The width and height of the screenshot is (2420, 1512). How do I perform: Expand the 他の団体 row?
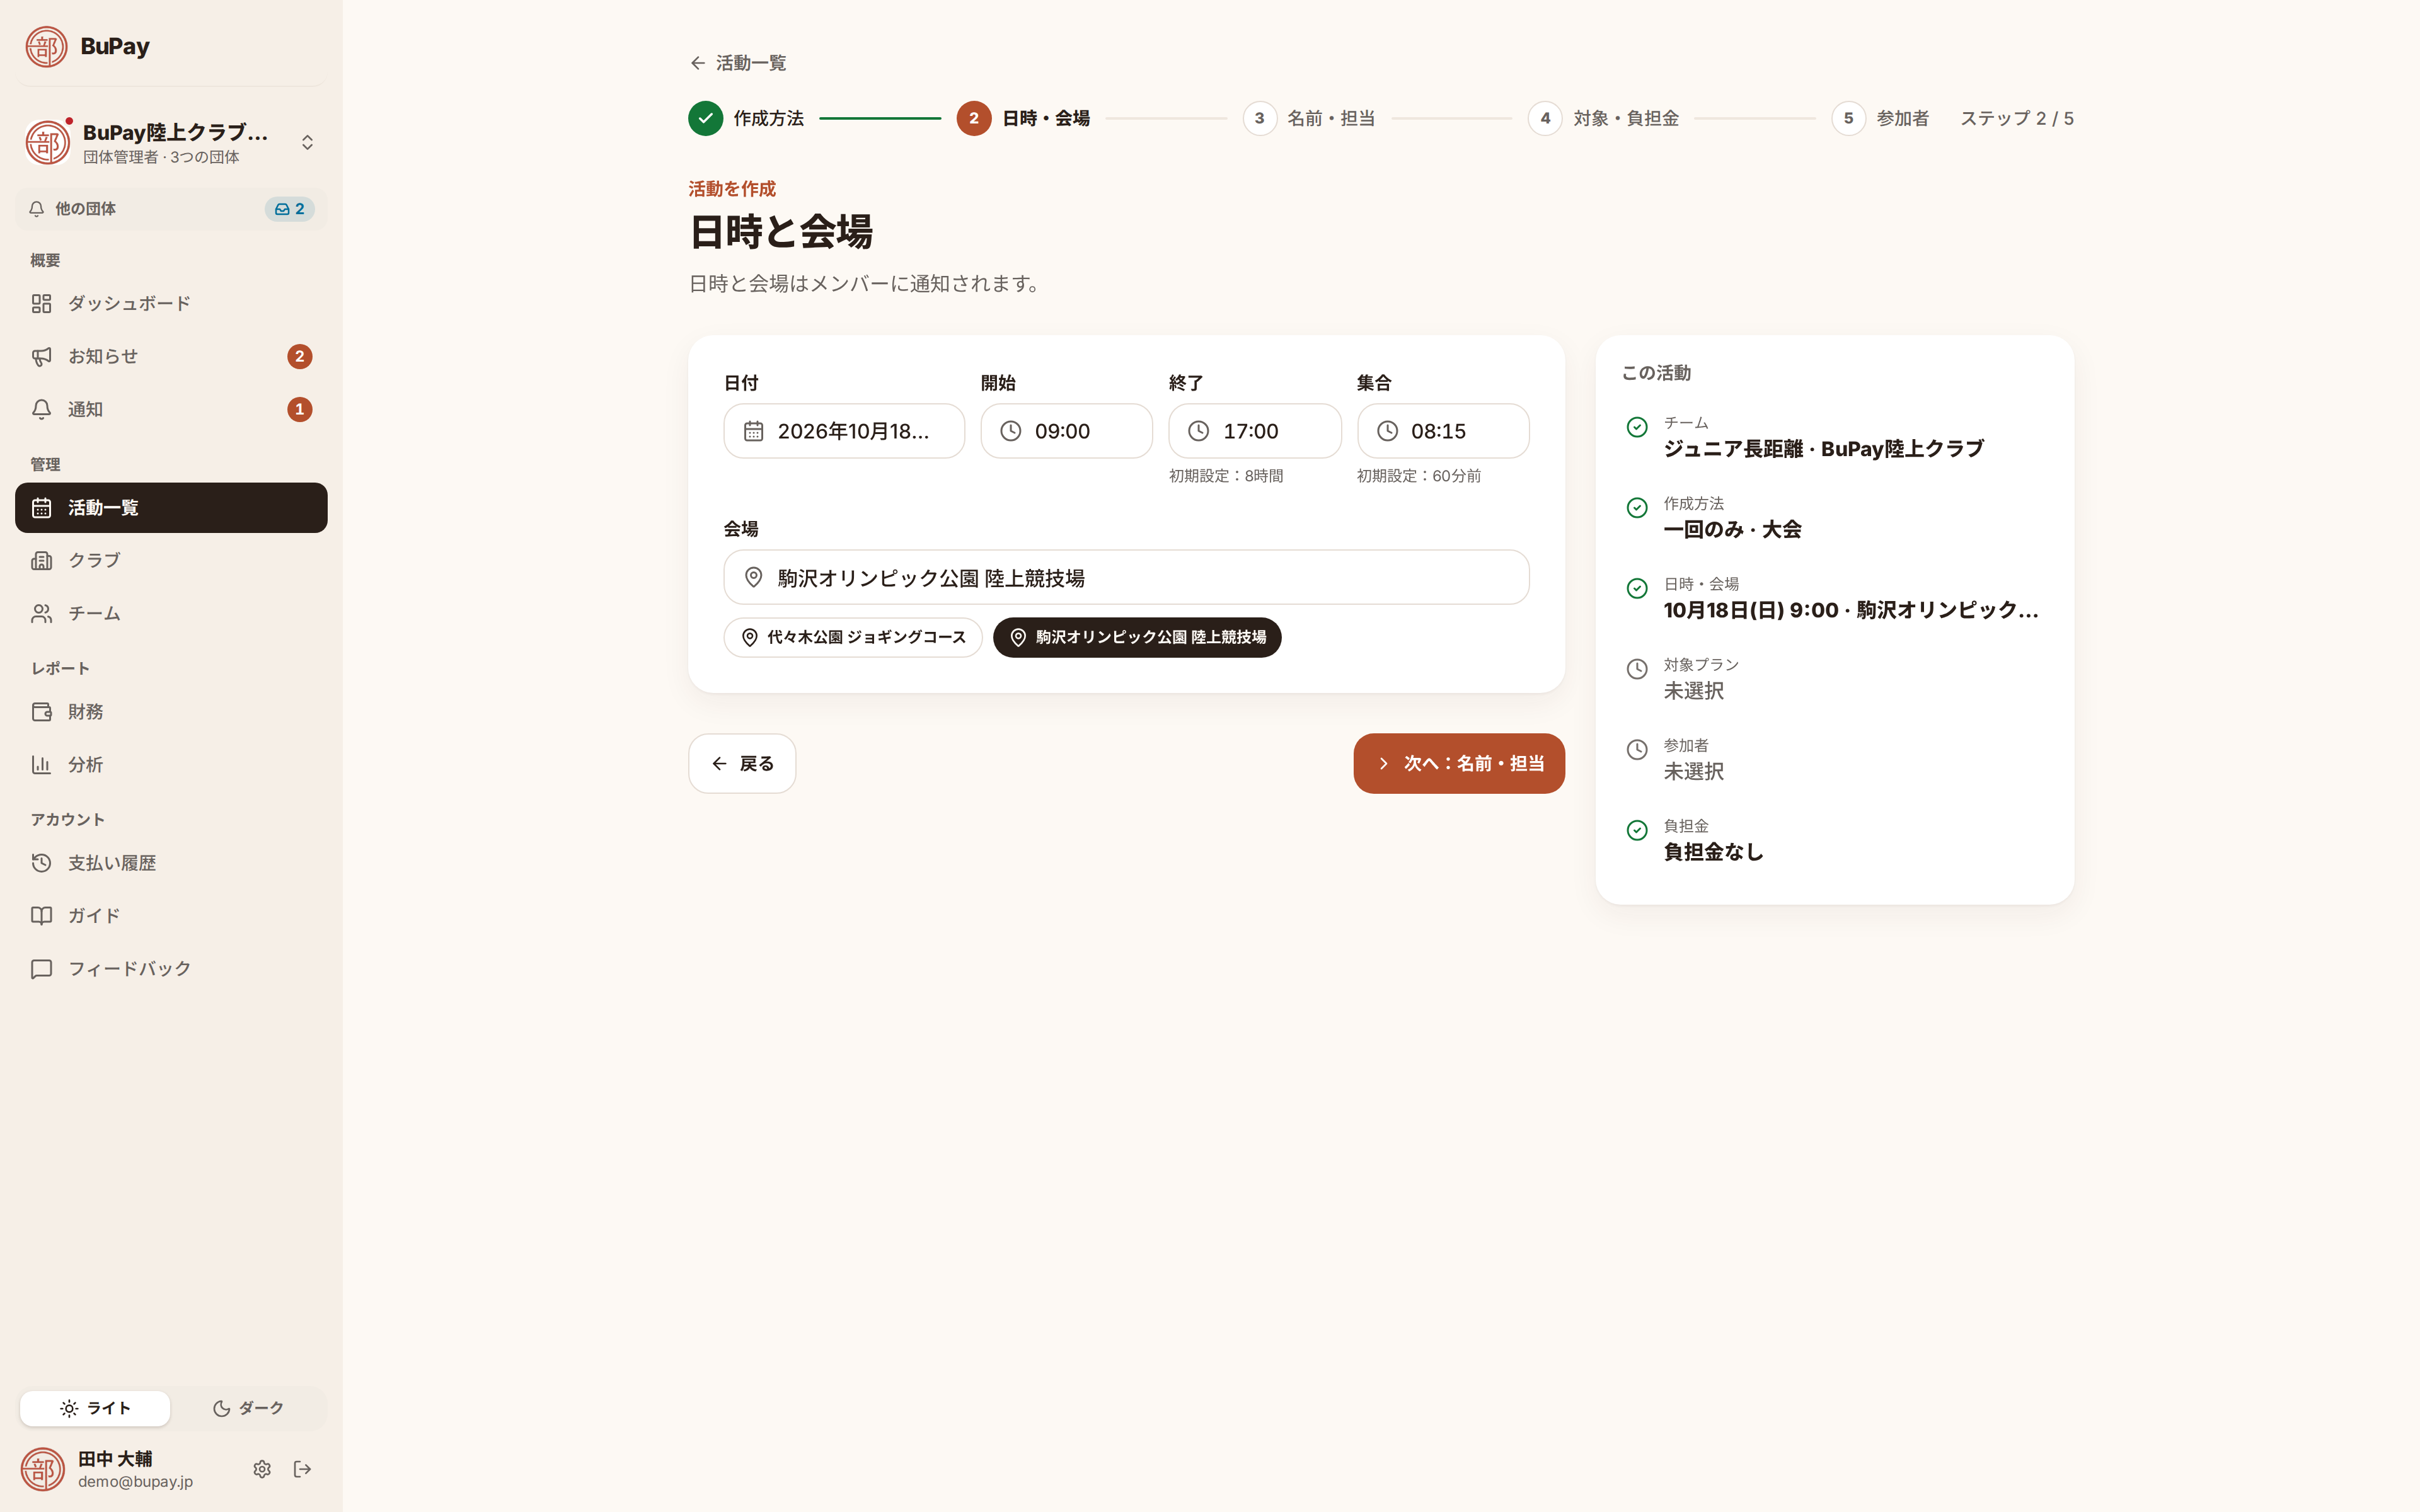point(171,209)
